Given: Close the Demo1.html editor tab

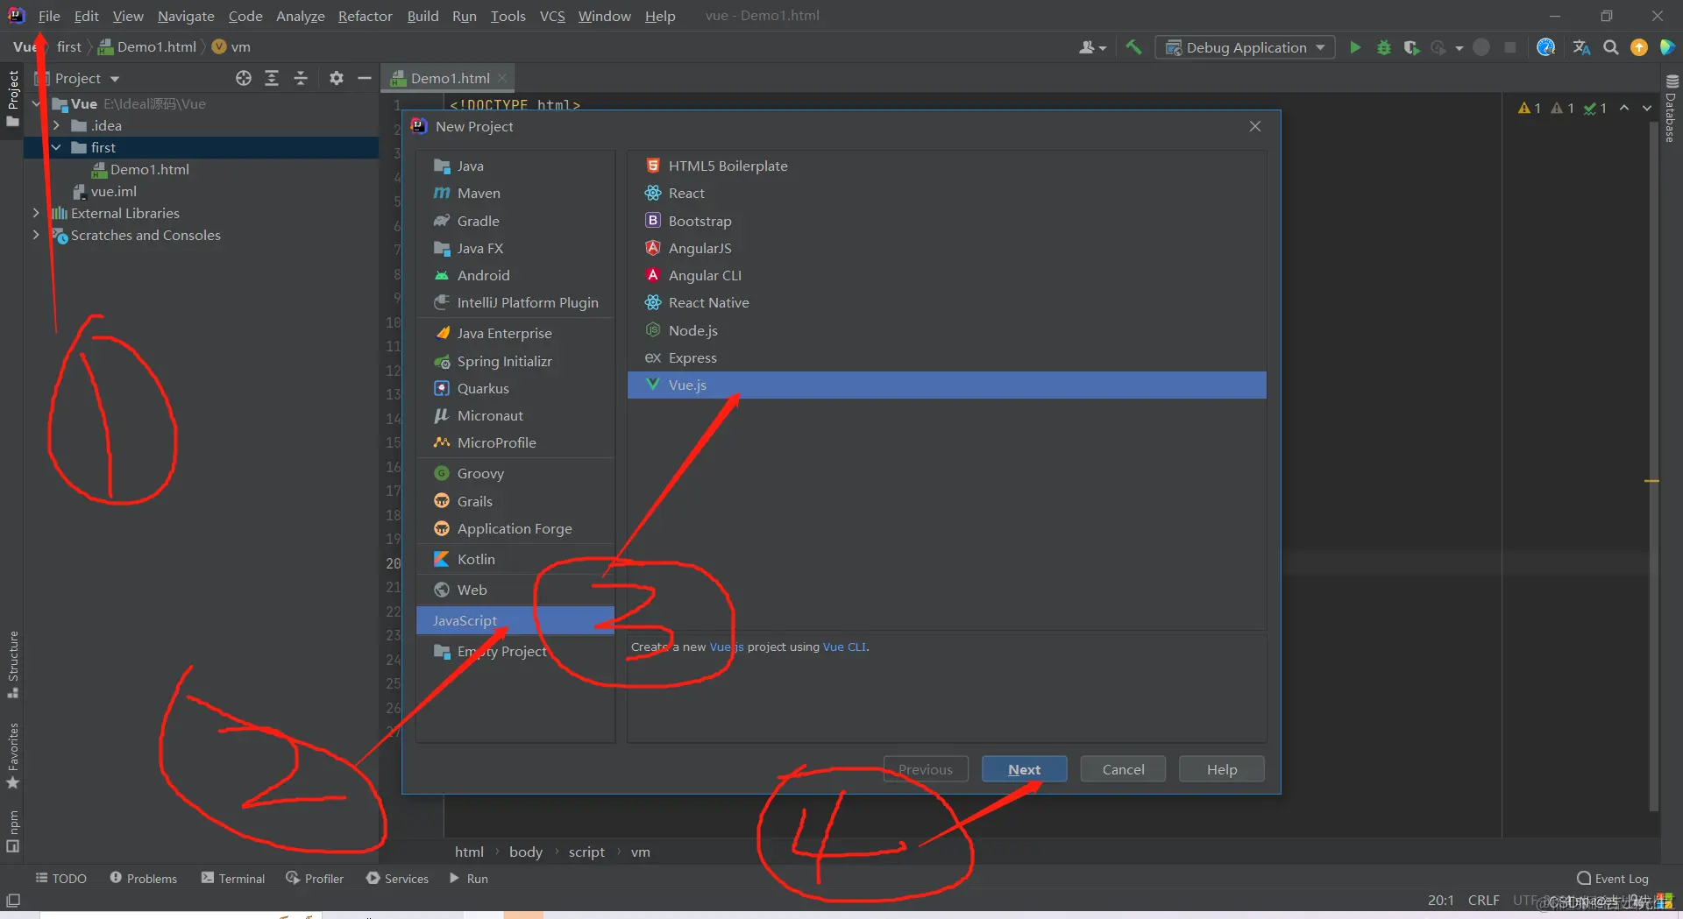Looking at the screenshot, I should click(x=502, y=78).
